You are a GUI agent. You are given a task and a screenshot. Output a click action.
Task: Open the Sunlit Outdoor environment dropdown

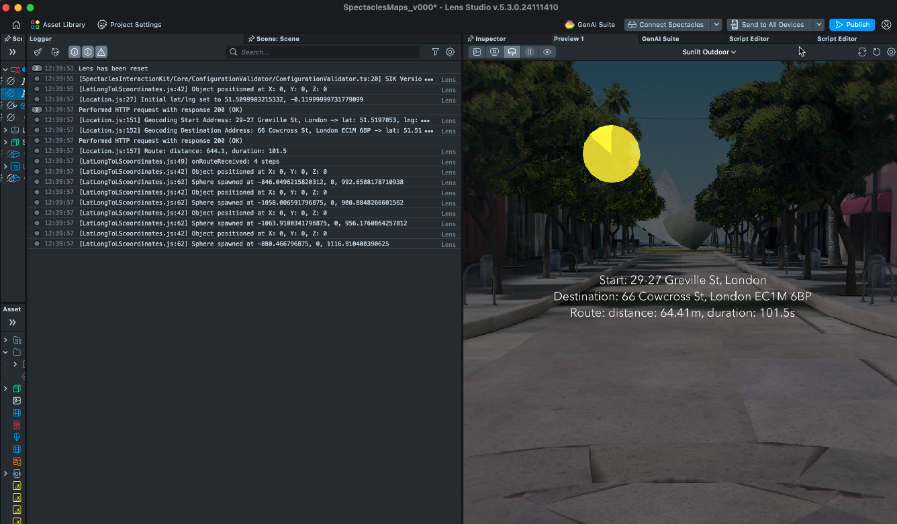(x=709, y=52)
